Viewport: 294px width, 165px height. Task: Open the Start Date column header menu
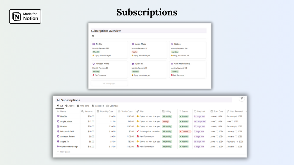pyautogui.click(x=217, y=112)
